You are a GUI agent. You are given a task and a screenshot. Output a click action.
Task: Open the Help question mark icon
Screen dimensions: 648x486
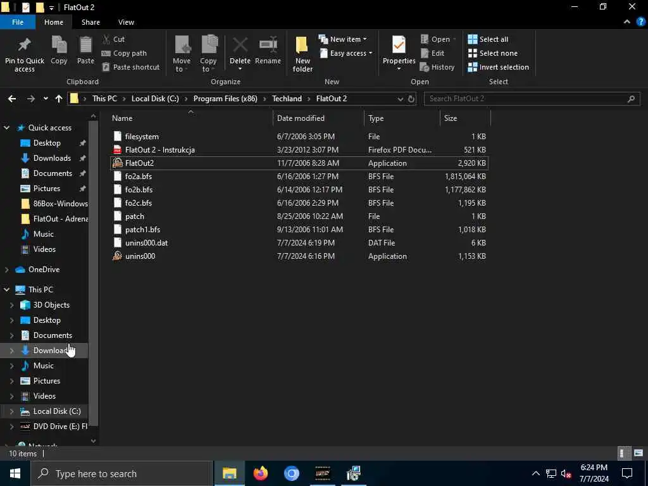(x=641, y=22)
